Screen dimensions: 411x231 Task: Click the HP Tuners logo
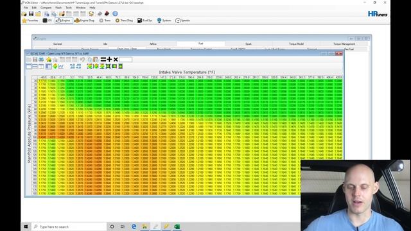(378, 14)
